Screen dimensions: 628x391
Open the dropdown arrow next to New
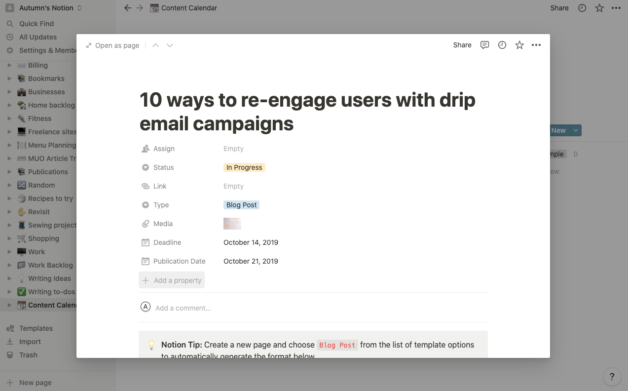[576, 130]
